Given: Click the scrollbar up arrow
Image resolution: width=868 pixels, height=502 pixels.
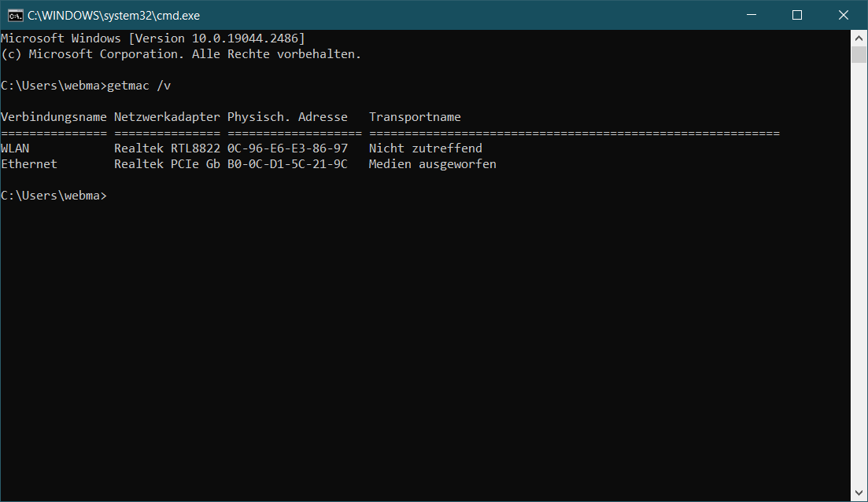Looking at the screenshot, I should (859, 38).
